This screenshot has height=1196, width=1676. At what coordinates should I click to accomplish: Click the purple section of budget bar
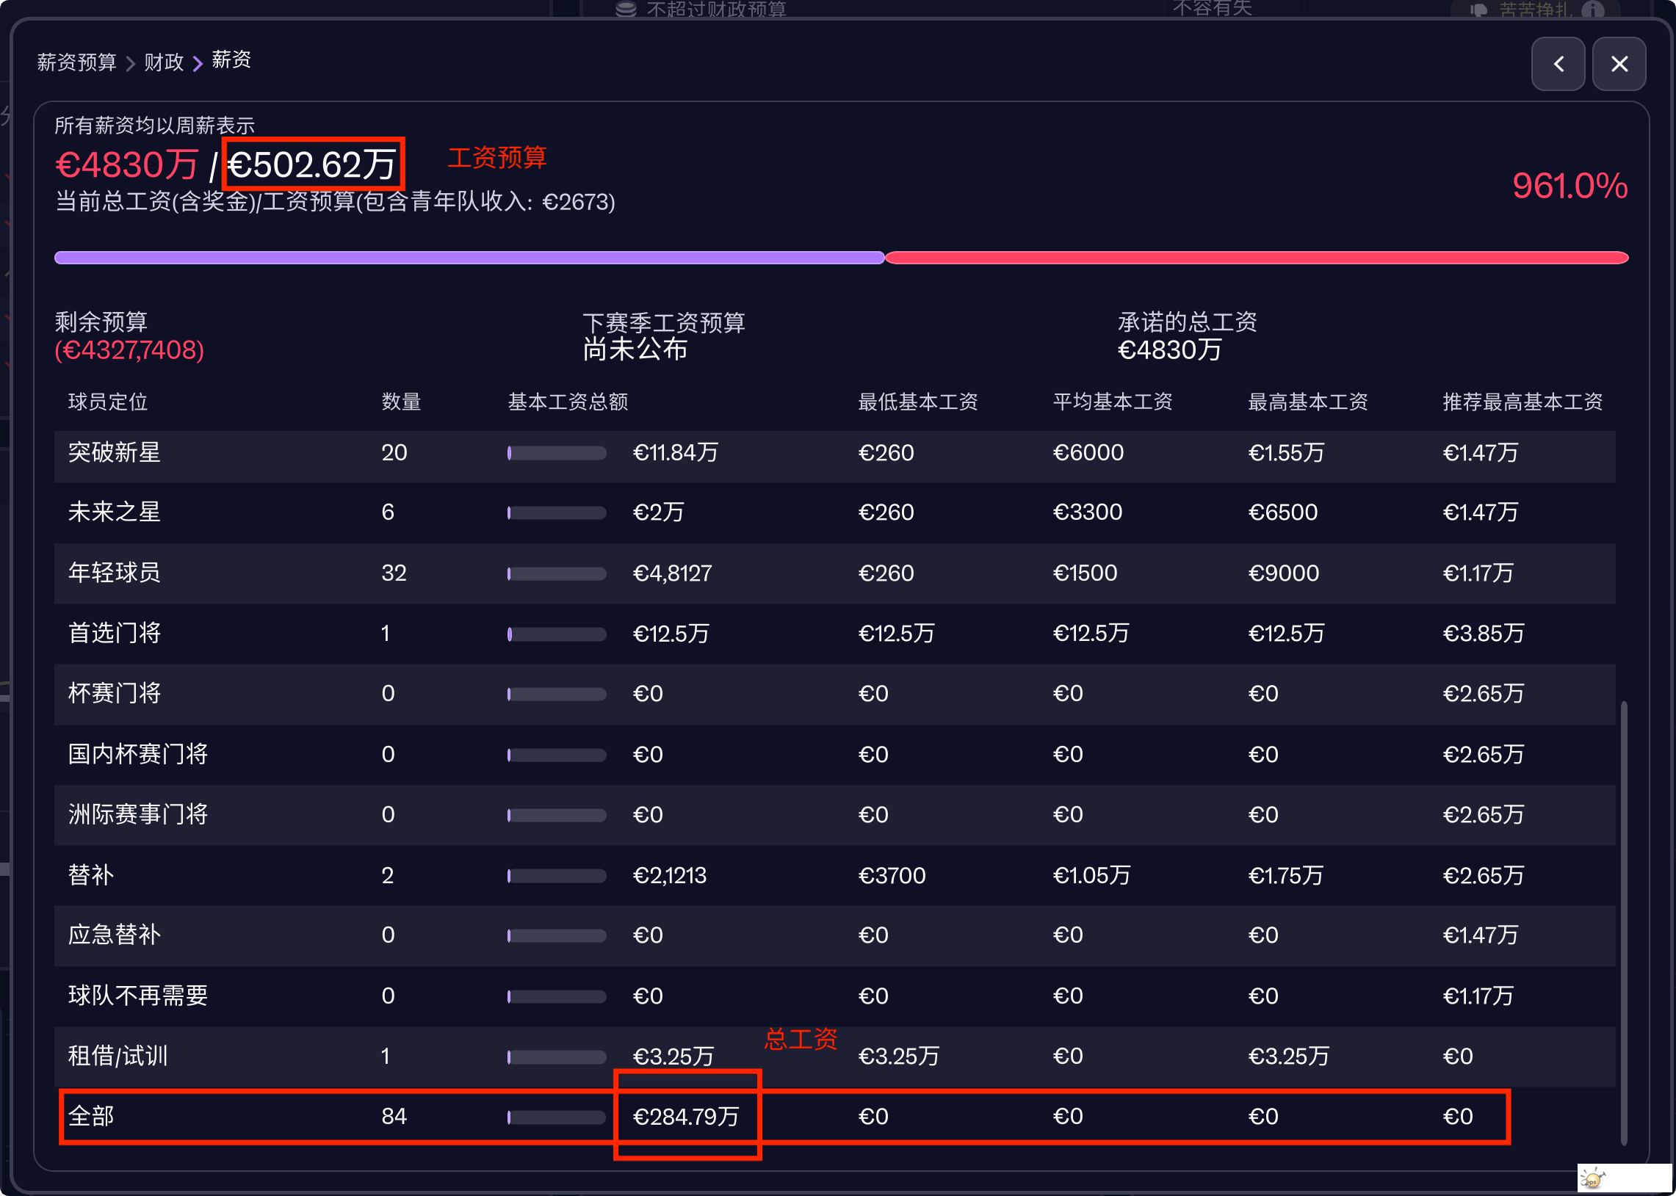pos(469,258)
